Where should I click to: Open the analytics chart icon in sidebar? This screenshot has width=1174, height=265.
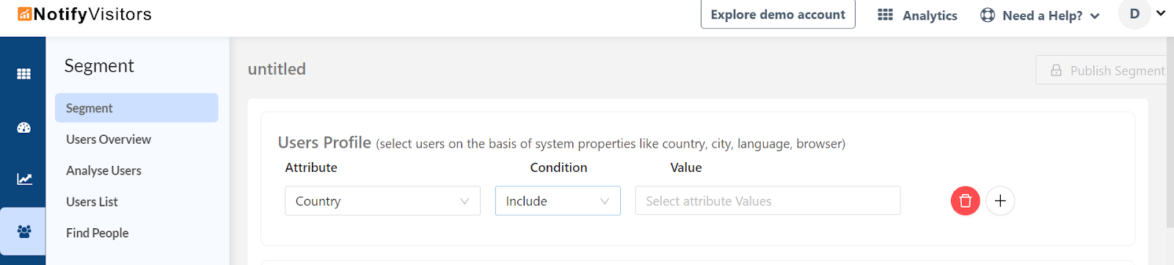point(24,179)
